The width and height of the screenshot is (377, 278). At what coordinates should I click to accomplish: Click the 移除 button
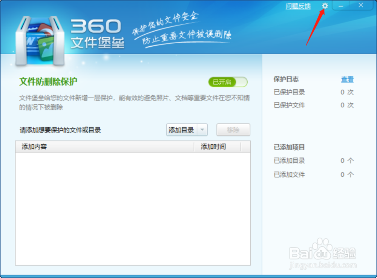click(x=233, y=130)
